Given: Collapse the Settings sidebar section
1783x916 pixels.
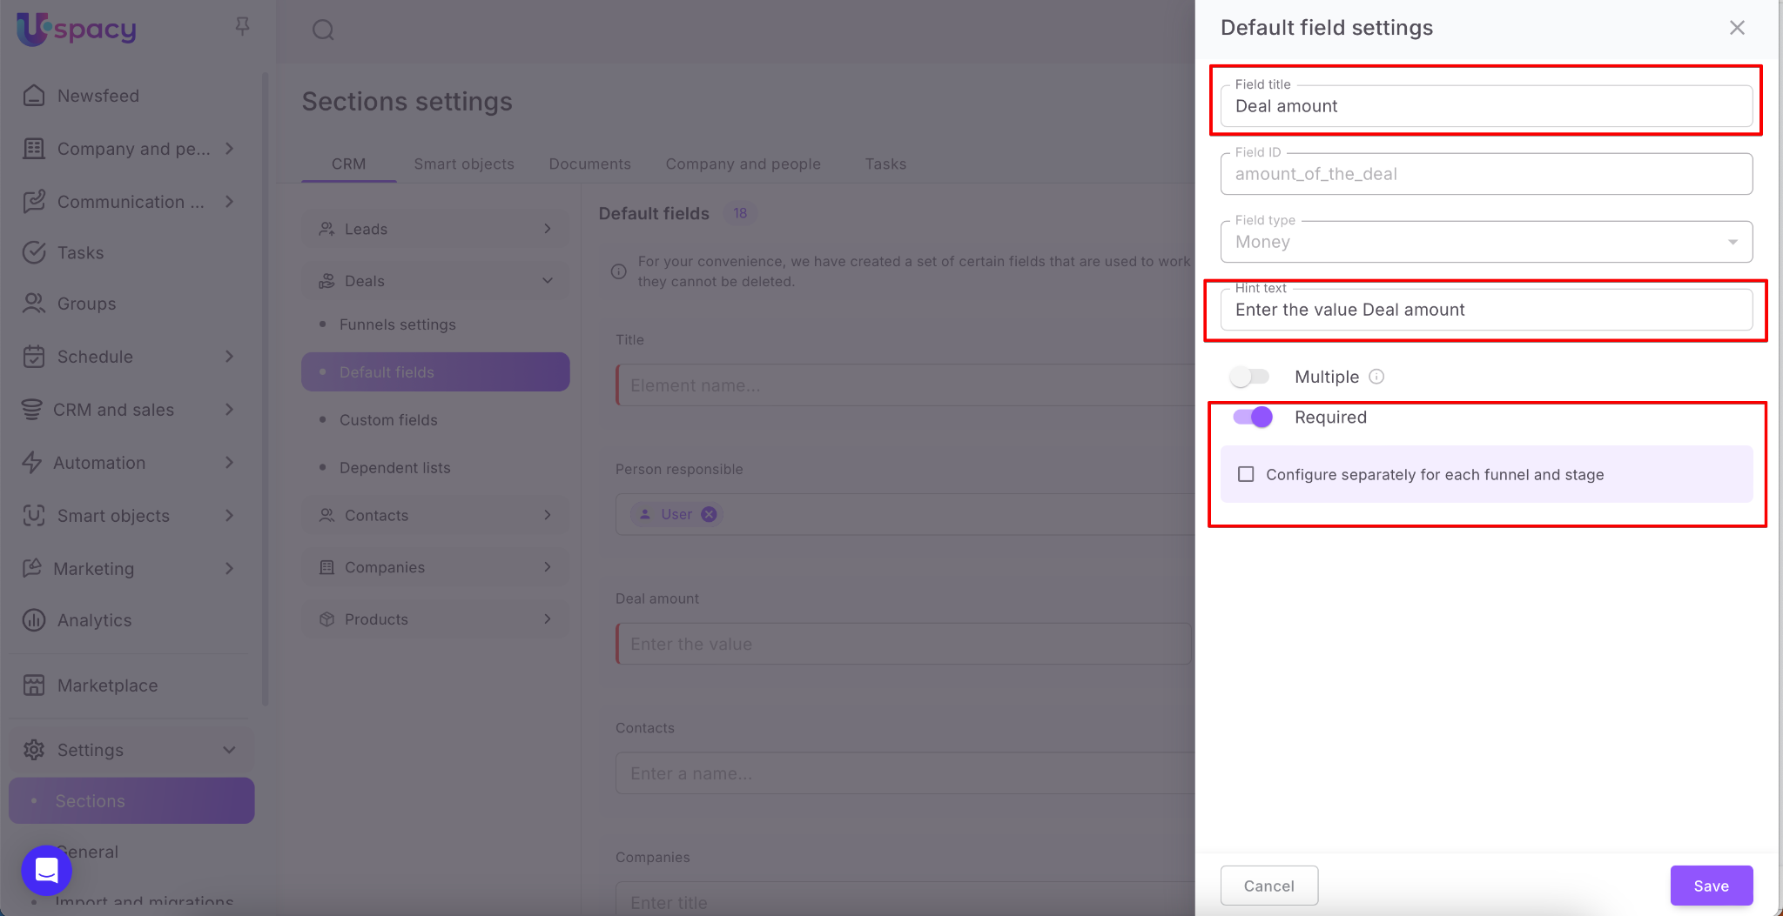Looking at the screenshot, I should tap(229, 750).
